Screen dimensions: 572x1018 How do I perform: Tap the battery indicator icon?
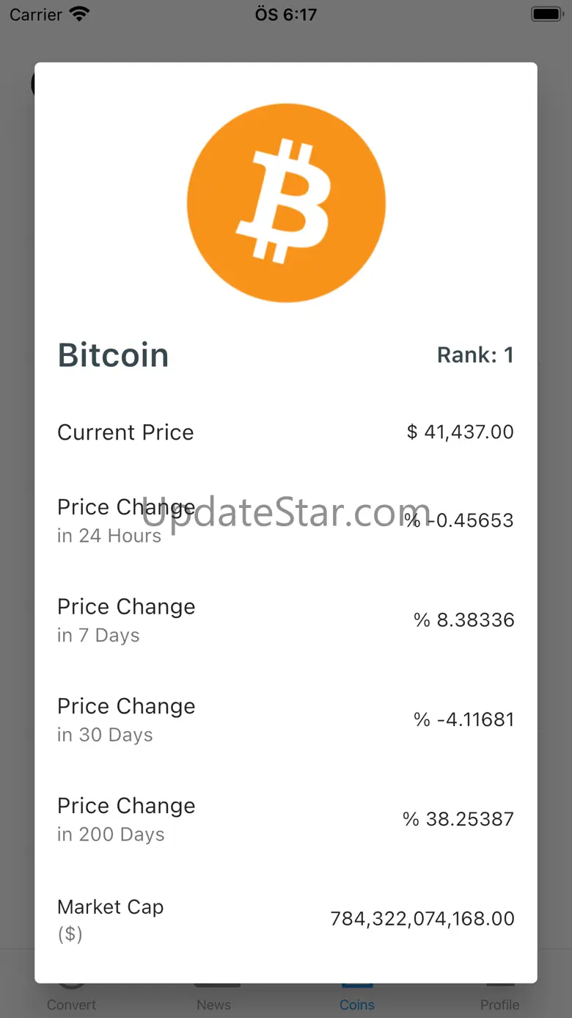pyautogui.click(x=546, y=14)
